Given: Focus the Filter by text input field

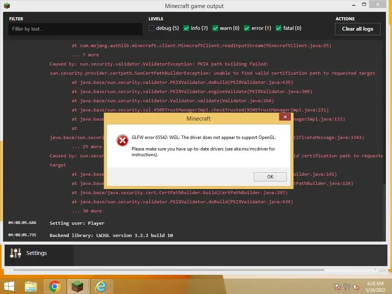Looking at the screenshot, I should pyautogui.click(x=75, y=29).
